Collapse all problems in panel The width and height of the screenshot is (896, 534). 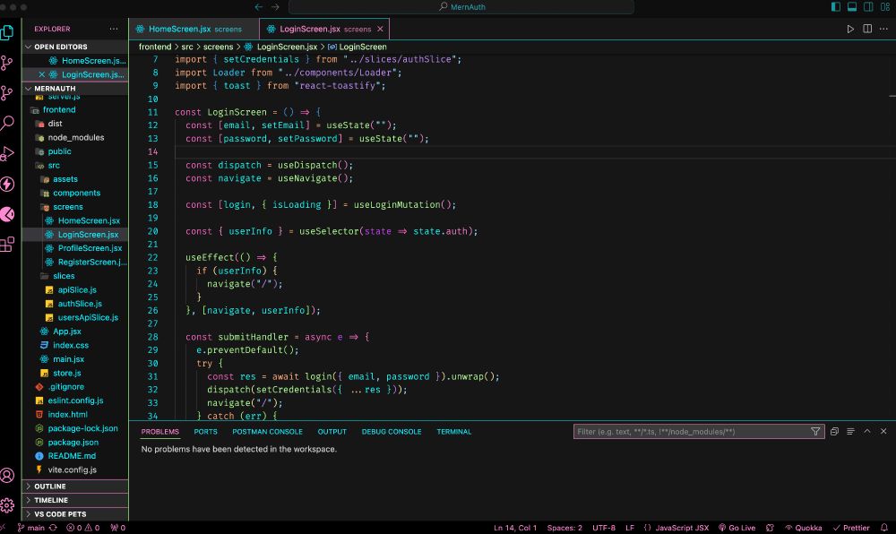834,432
